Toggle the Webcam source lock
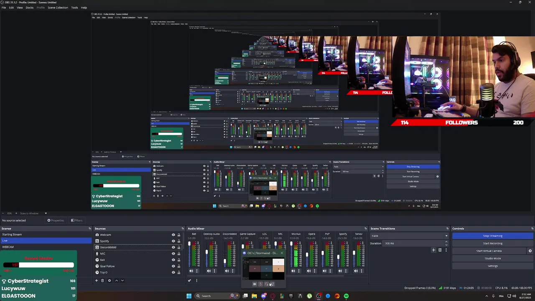The width and height of the screenshot is (535, 301). [179, 235]
